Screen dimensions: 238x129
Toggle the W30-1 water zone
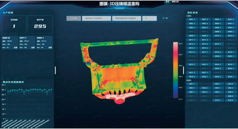[x=231, y=77]
